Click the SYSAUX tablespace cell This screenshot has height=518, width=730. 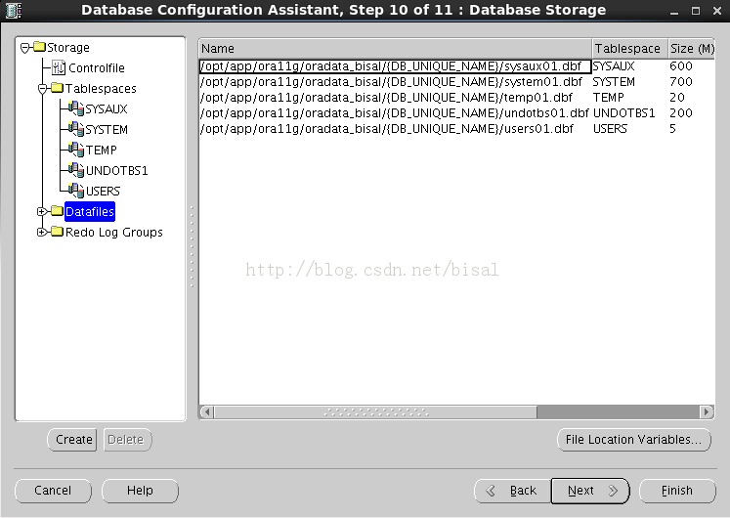(x=614, y=66)
